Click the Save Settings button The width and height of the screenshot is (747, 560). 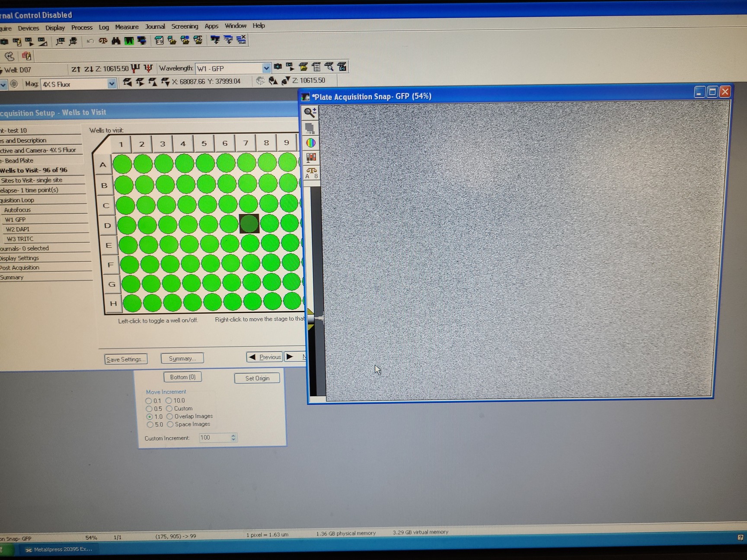click(125, 359)
